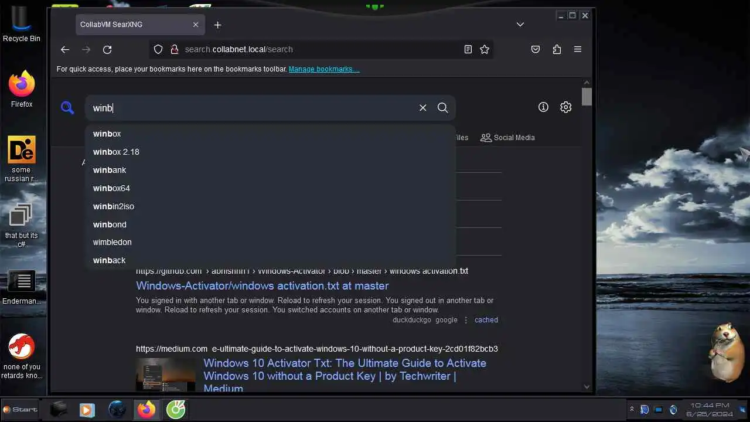
Task: Open the list all tabs dropdown
Action: point(520,25)
